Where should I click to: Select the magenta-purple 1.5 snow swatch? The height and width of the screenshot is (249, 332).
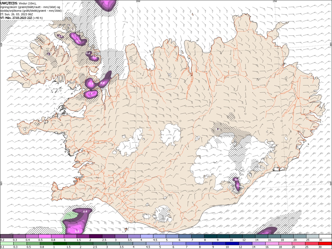83,236
